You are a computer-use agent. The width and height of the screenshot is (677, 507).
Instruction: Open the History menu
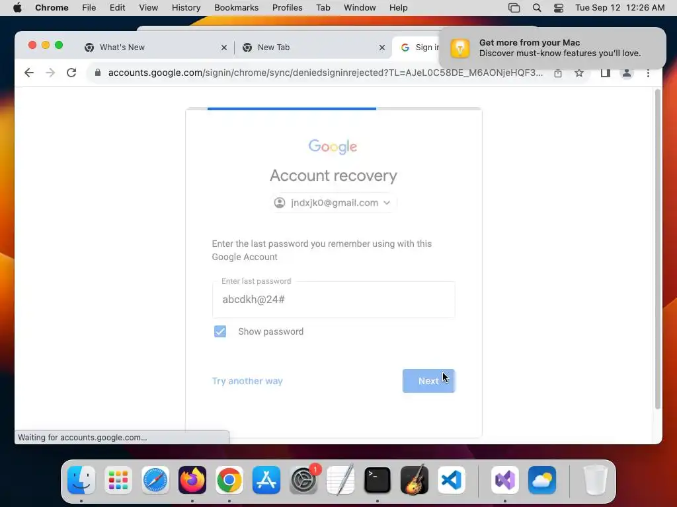(x=186, y=8)
